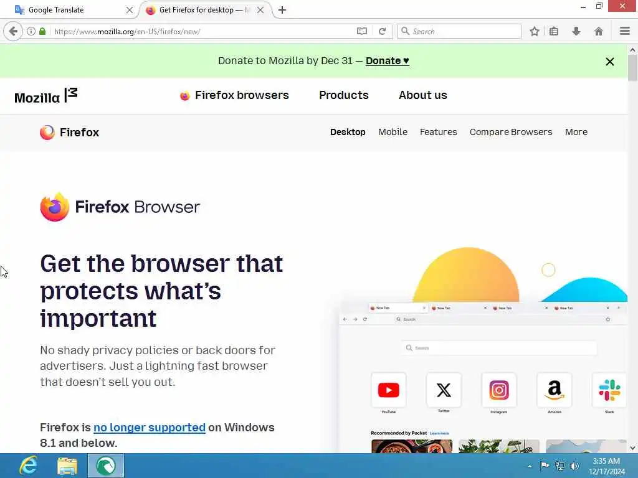Open a new tab with plus button
The image size is (638, 478).
tap(282, 10)
